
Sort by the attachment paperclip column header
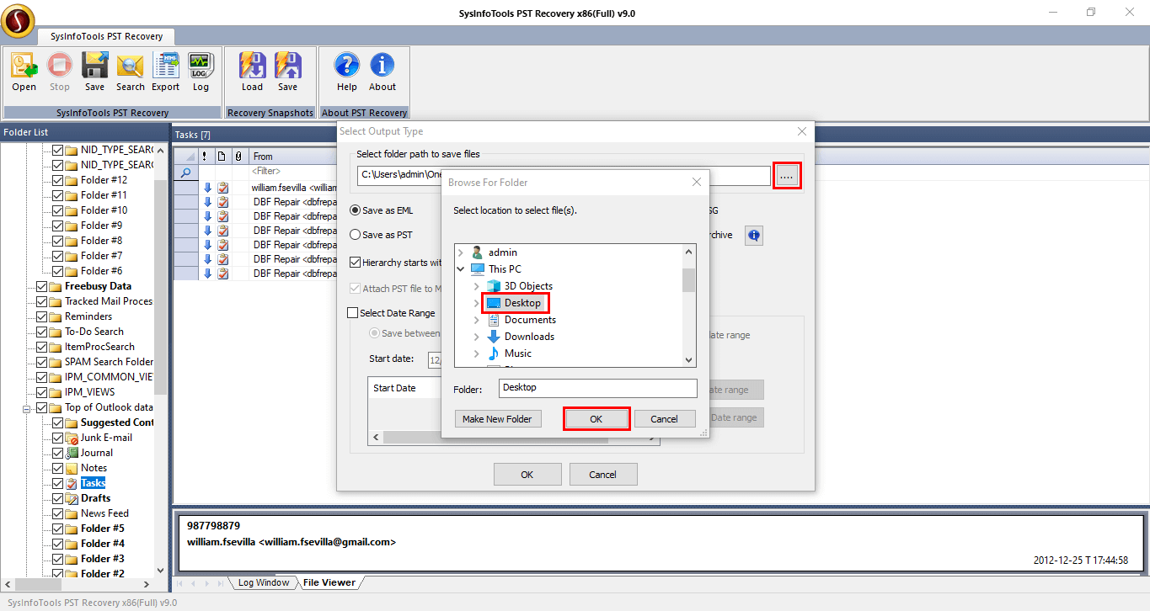click(238, 156)
